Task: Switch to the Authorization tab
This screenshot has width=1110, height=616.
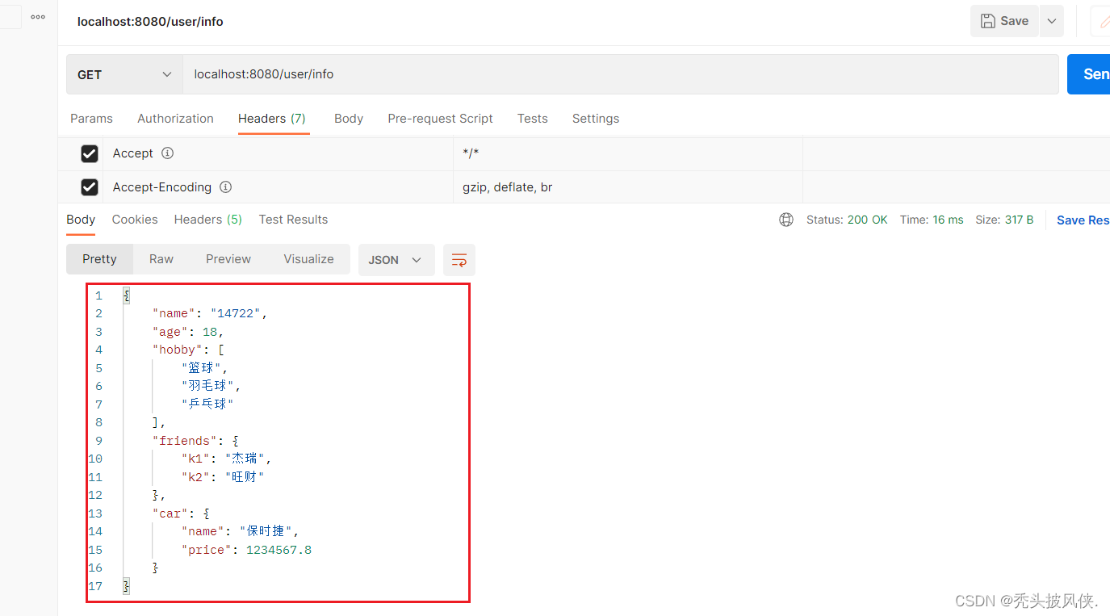Action: click(x=175, y=119)
